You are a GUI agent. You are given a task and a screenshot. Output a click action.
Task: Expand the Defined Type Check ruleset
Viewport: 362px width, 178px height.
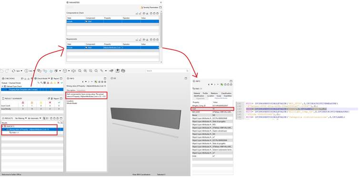pyautogui.click(x=2, y=86)
